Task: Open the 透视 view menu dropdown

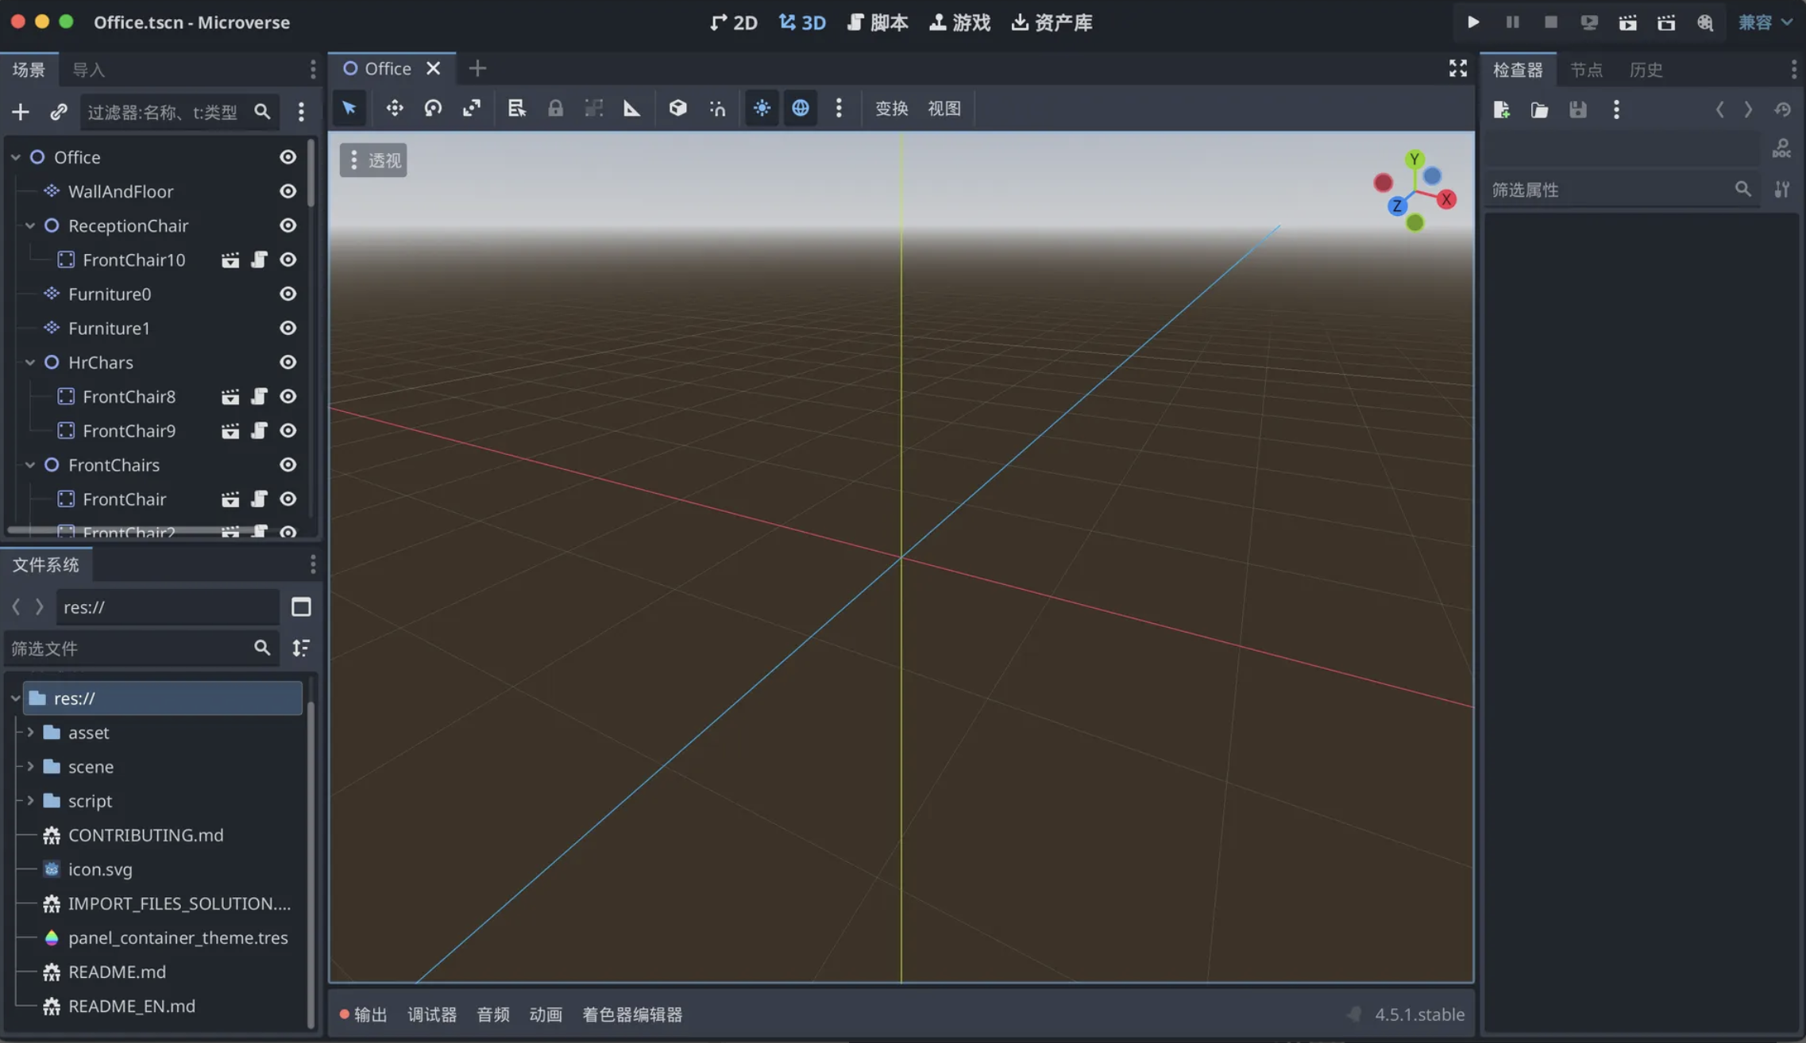Action: 373,160
